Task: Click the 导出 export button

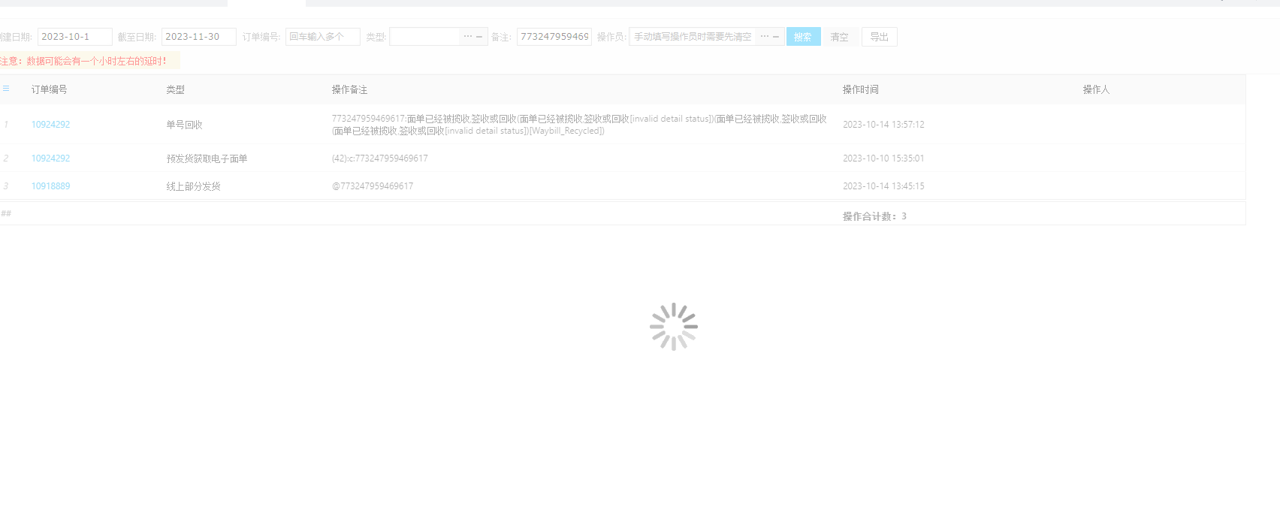Action: (879, 37)
